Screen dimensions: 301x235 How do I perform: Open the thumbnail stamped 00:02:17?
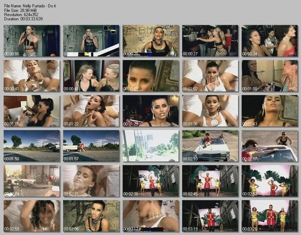270,146
